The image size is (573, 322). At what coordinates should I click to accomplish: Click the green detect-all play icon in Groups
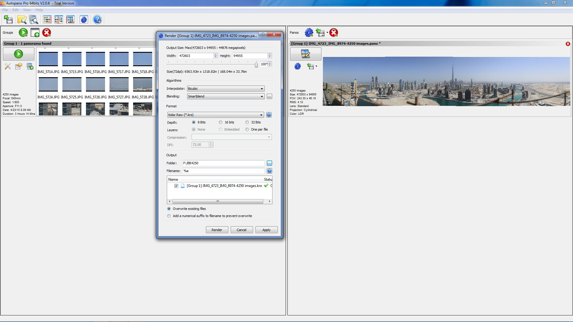click(x=23, y=32)
